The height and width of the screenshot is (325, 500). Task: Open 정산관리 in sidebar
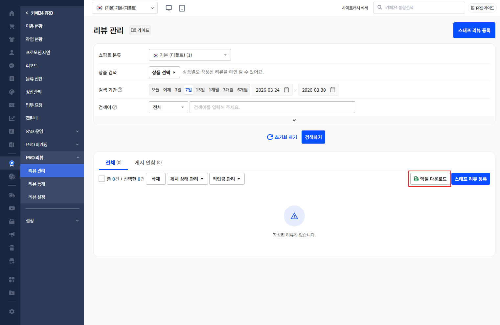[x=52, y=92]
